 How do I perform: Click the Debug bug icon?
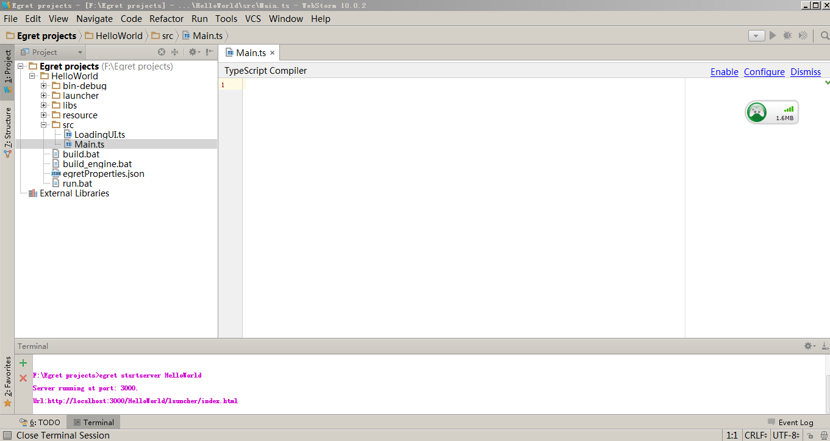point(788,36)
